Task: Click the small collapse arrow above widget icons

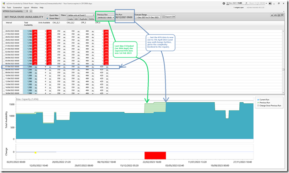Action: click(284, 11)
